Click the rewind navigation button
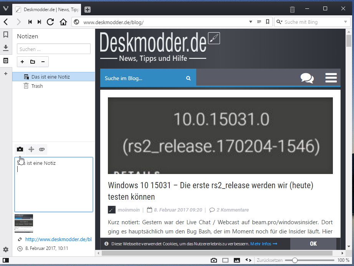354x266 pixels. pos(30,22)
